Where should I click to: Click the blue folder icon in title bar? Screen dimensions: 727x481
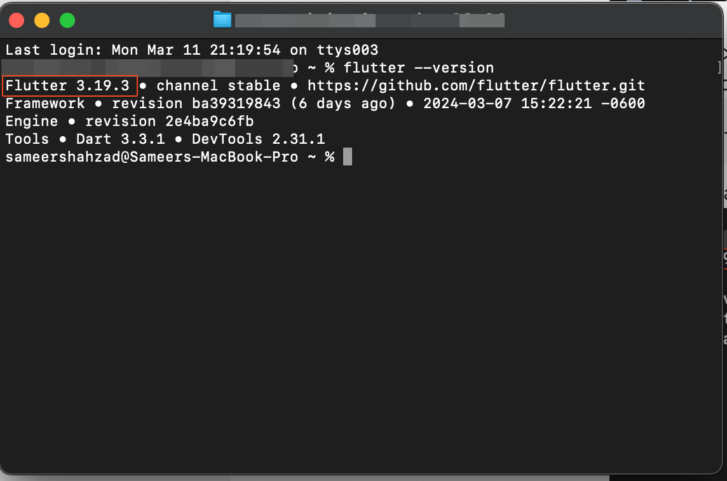(222, 20)
